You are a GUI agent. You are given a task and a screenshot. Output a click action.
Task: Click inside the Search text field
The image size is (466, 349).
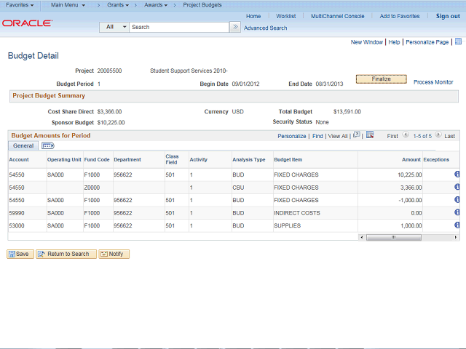tap(178, 27)
